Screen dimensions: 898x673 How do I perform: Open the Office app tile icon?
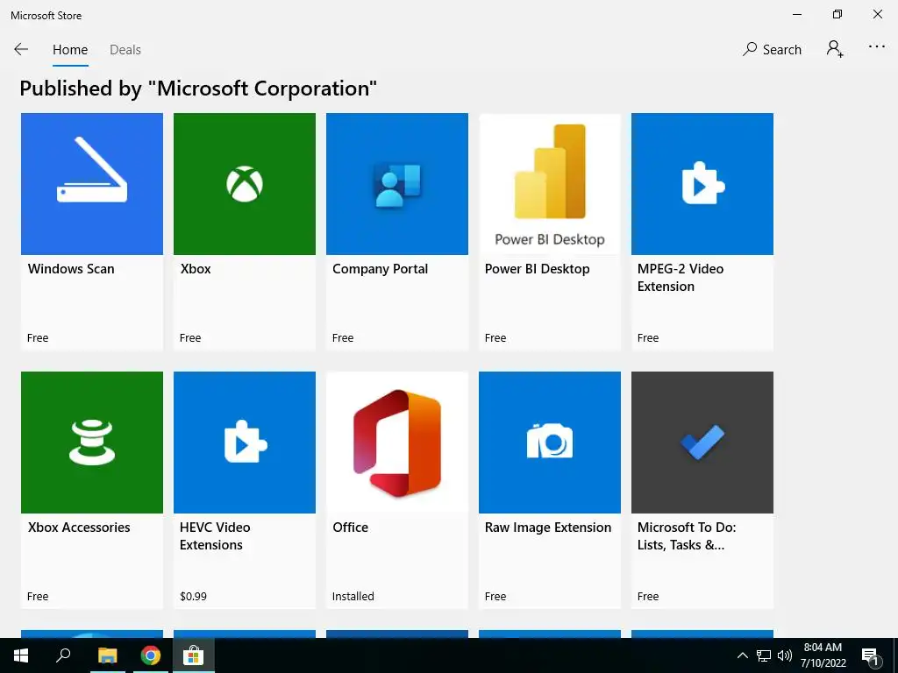click(x=397, y=443)
